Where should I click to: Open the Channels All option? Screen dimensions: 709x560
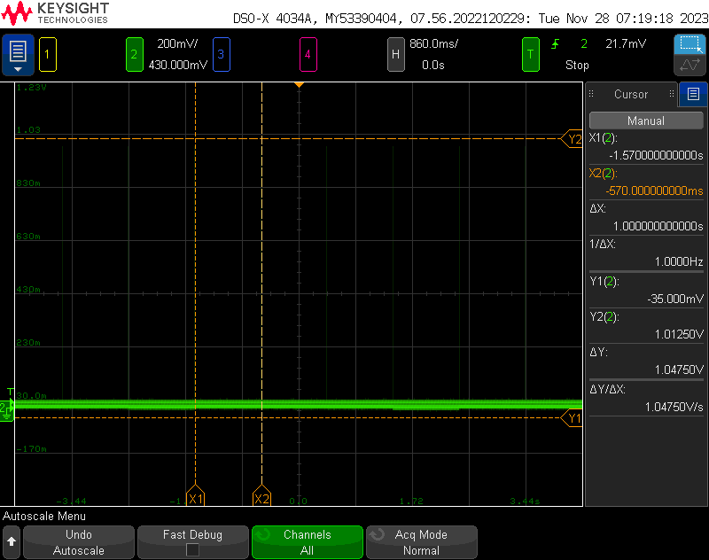[x=307, y=542]
